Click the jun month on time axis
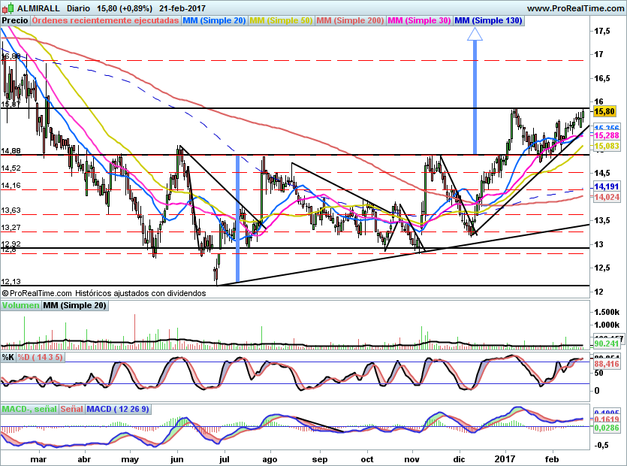This screenshot has height=466, width=627. [176, 459]
